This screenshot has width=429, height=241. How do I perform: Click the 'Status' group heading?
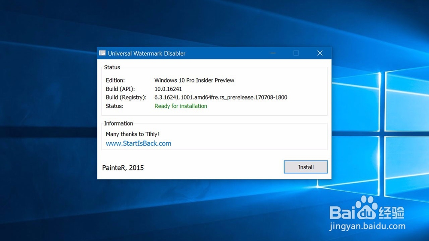point(112,67)
